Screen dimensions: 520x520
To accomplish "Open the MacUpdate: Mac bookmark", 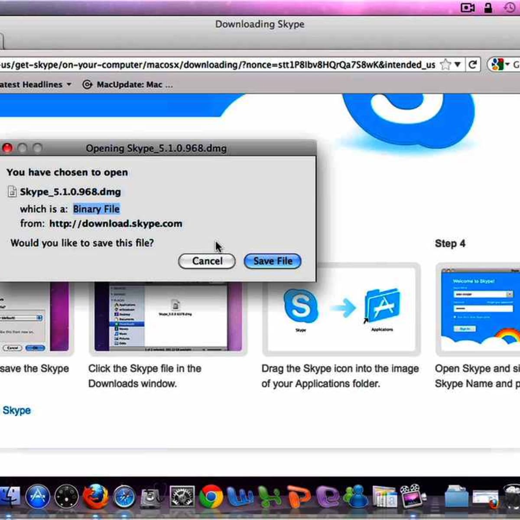I will [128, 84].
